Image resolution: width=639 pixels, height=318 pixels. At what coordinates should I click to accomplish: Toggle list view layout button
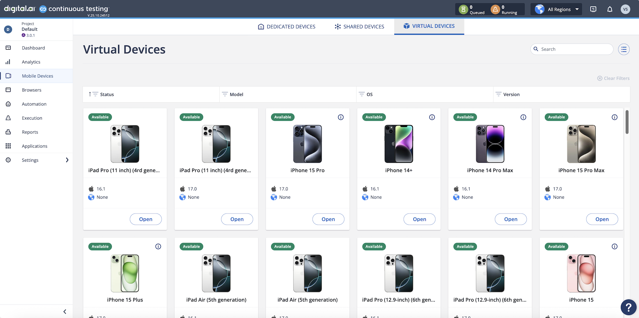pyautogui.click(x=624, y=49)
